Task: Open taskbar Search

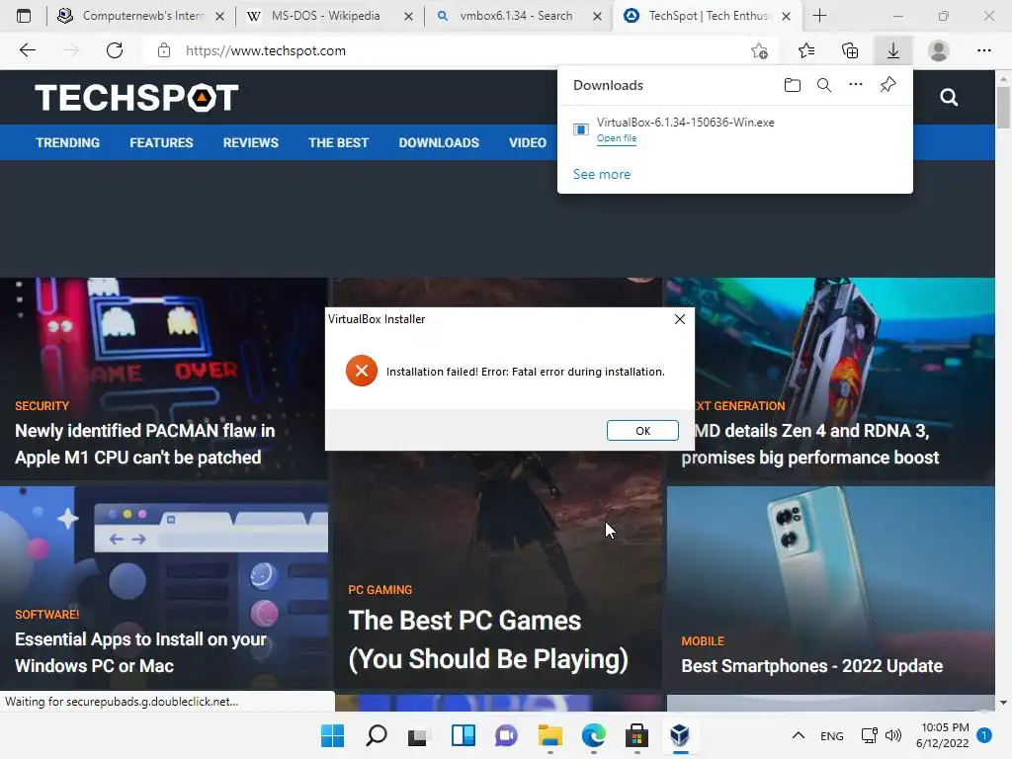Action: pos(377,735)
